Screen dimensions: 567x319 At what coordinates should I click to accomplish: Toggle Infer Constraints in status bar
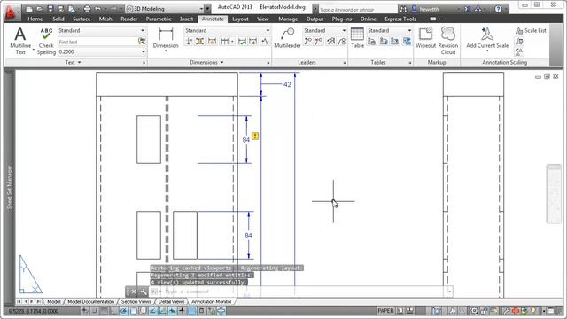[x=85, y=311]
